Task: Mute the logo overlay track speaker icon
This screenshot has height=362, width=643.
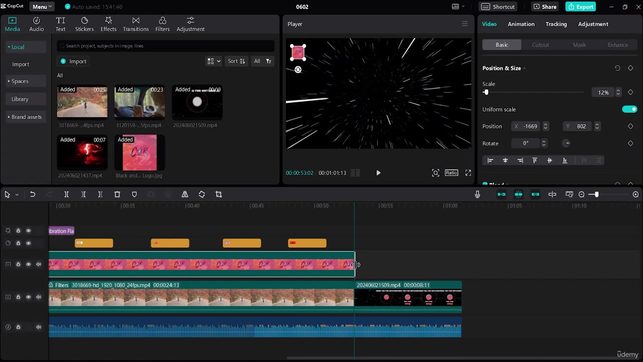Action: pos(38,264)
